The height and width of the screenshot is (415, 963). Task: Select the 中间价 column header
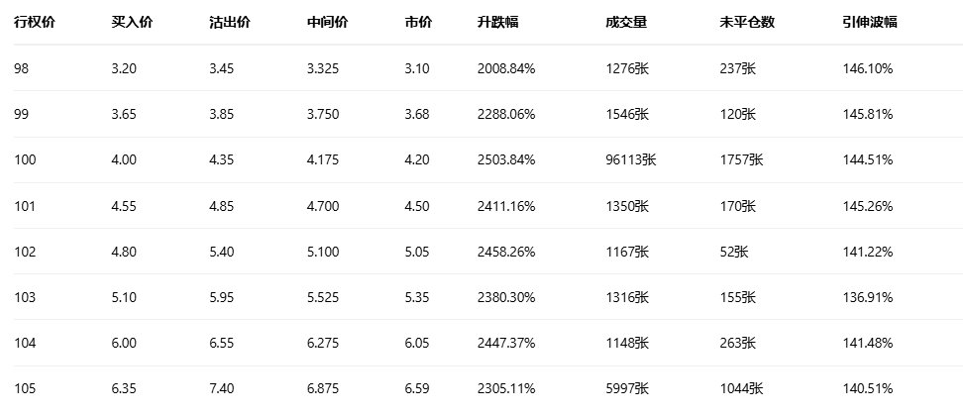click(x=327, y=23)
